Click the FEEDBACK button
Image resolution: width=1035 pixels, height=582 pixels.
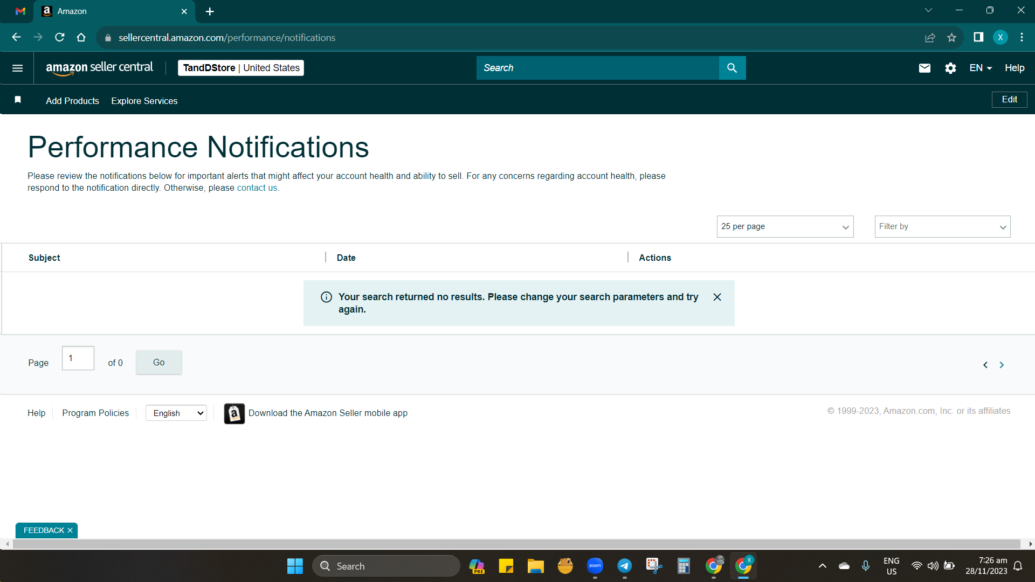pyautogui.click(x=44, y=530)
